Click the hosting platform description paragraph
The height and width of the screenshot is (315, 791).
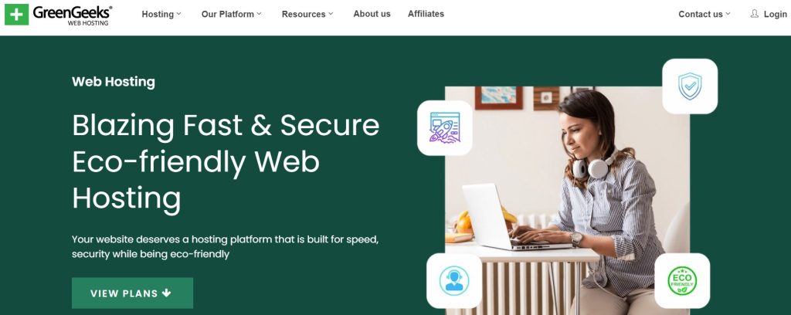(x=225, y=246)
